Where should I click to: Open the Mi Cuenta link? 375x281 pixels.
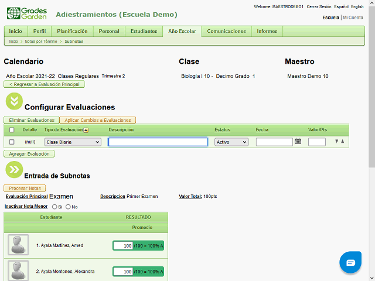[353, 18]
